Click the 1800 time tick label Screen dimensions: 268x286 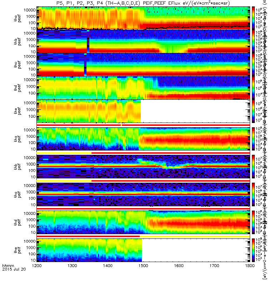pos(250,265)
